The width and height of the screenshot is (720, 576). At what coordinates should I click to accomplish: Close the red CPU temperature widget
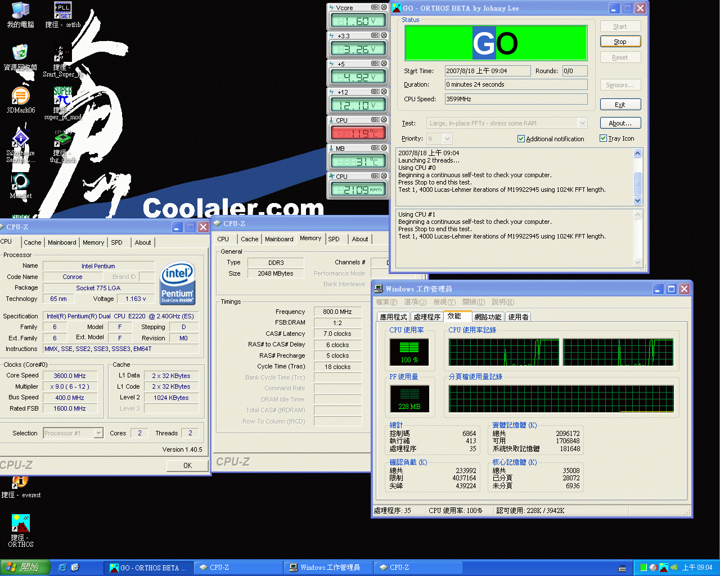[384, 120]
